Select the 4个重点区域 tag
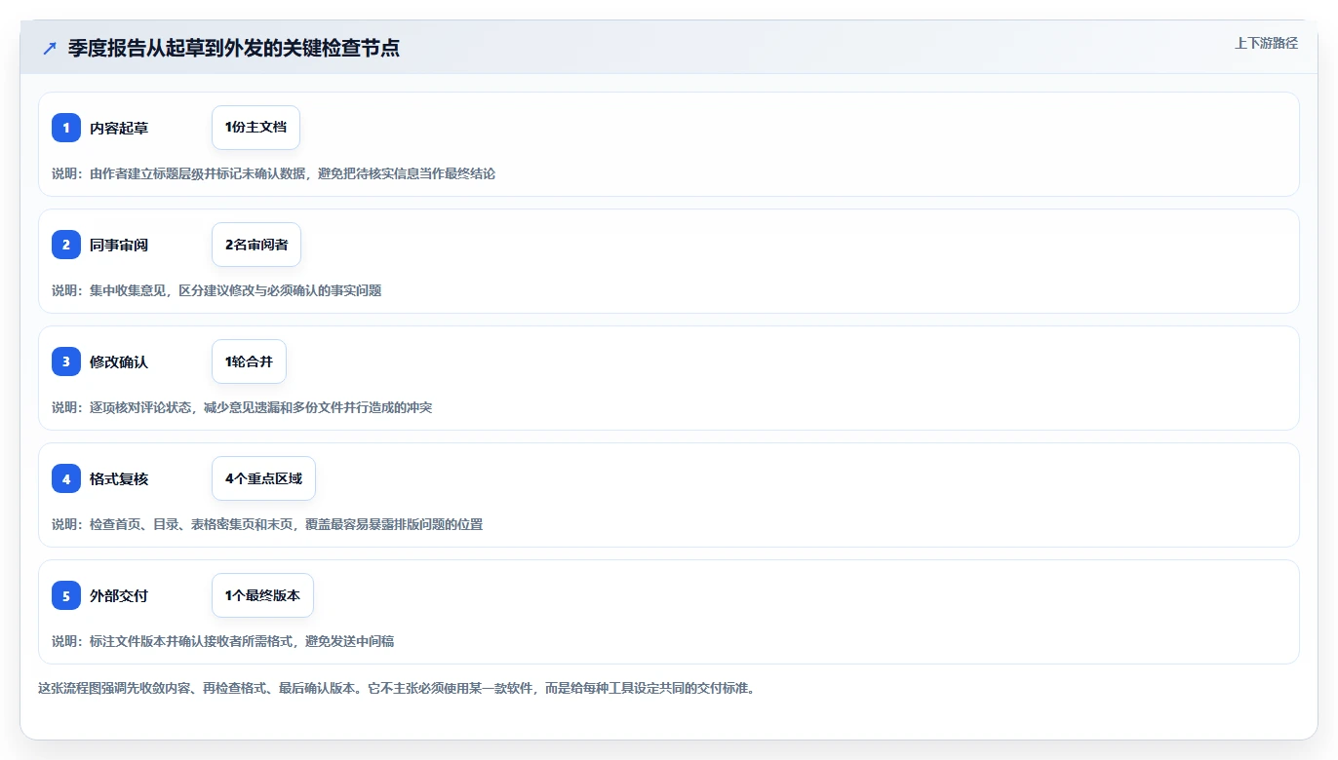The height and width of the screenshot is (760, 1338). tap(263, 478)
